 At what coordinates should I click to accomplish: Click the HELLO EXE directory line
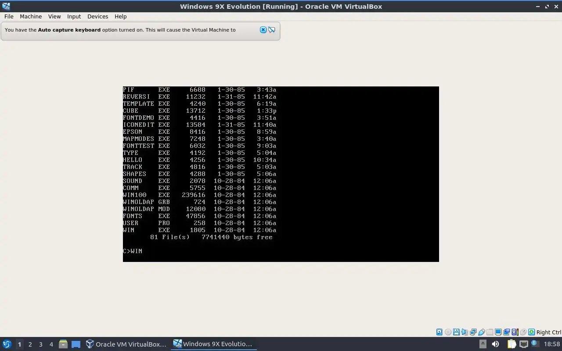[199, 160]
